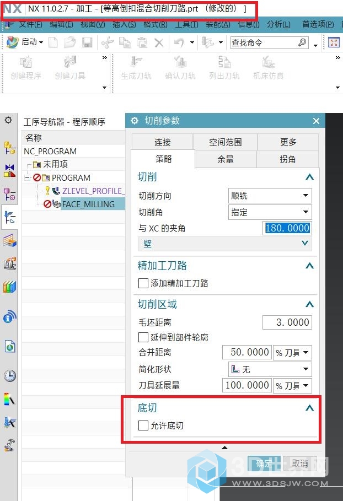The image size is (343, 501).
Task: Open the Roles robot sidebar icon
Action: pos(9,445)
